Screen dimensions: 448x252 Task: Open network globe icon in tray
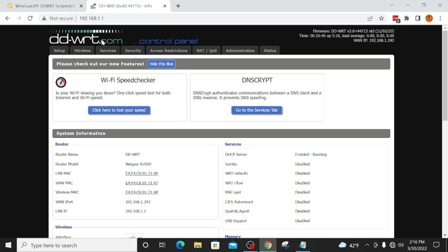pos(392,245)
